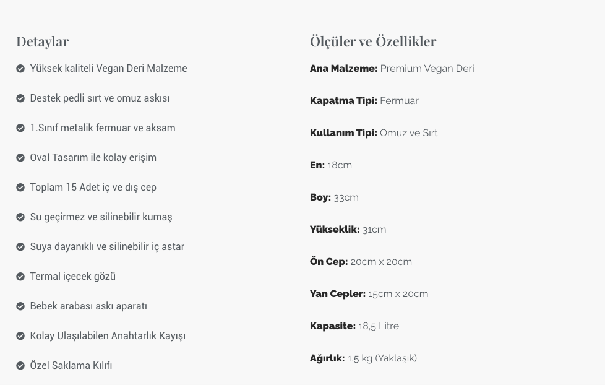This screenshot has height=385, width=605.
Task: Click checkmark icon next to Kolay Ulaşılabilen Anahtarlık
Action: coord(20,336)
